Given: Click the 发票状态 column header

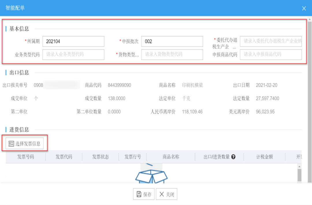Looking at the screenshot, I should (x=100, y=157).
